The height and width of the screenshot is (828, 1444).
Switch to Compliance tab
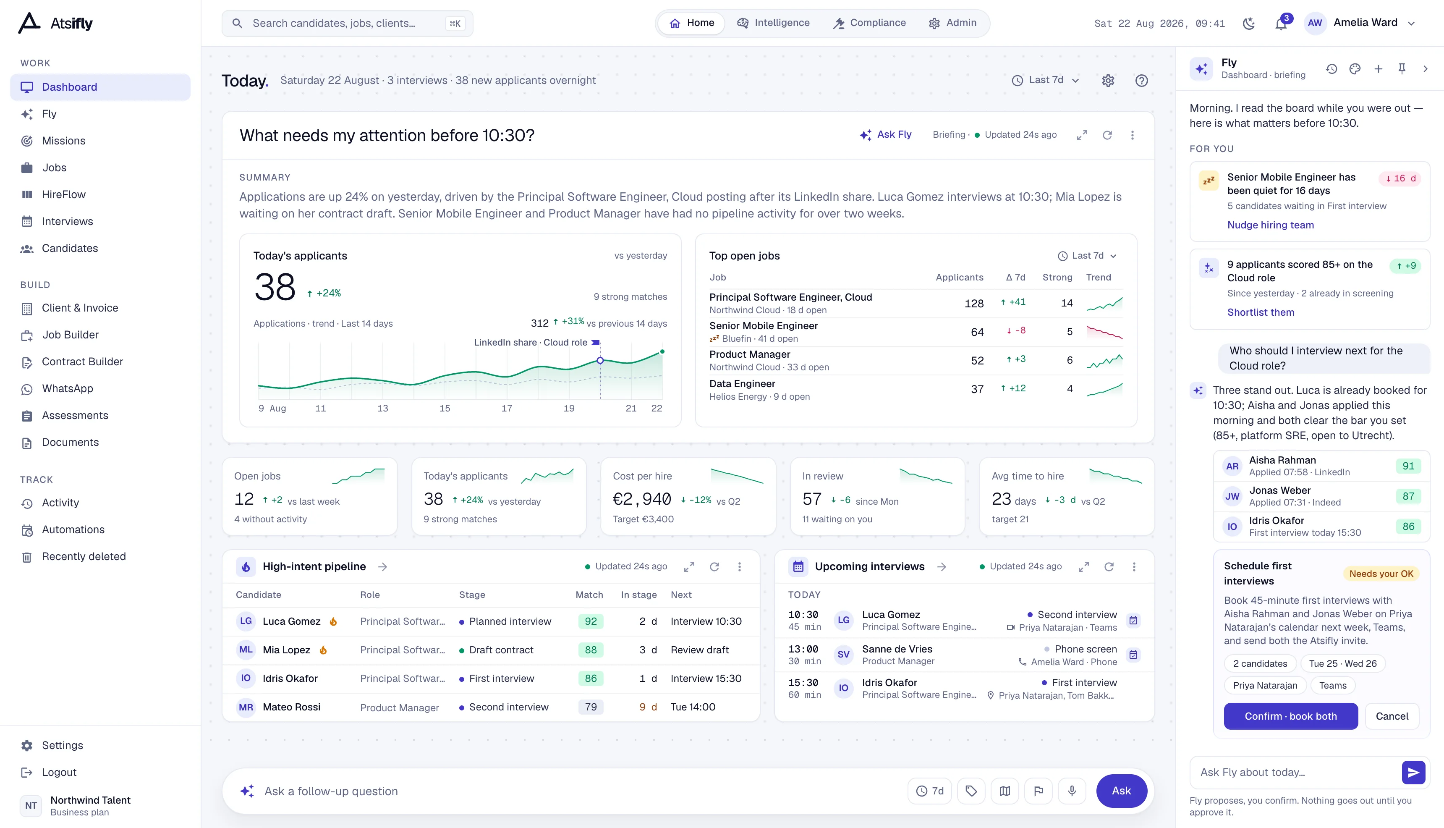(x=870, y=24)
